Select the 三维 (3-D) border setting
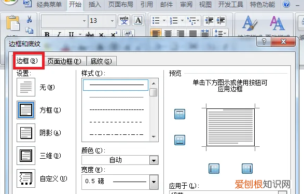Image resolution: width=304 pixels, height=194 pixels. (x=26, y=156)
